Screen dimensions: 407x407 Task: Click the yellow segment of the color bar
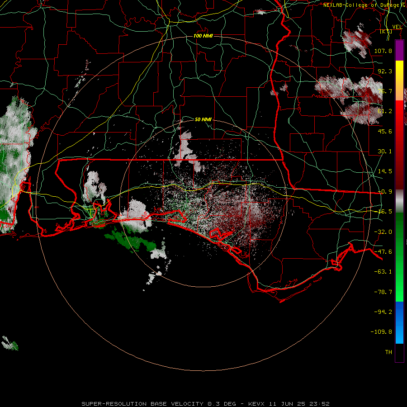pos(399,71)
